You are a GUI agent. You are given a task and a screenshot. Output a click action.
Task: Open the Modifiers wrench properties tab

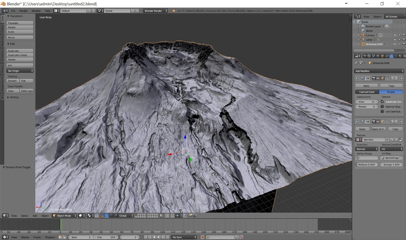tap(391, 56)
